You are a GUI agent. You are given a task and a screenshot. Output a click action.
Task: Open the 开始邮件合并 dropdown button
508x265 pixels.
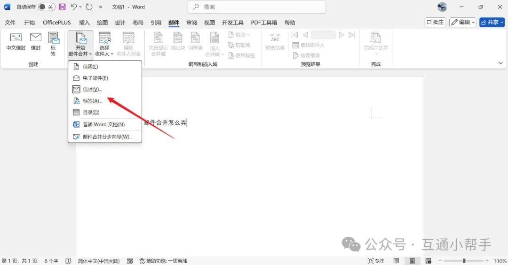pyautogui.click(x=80, y=44)
